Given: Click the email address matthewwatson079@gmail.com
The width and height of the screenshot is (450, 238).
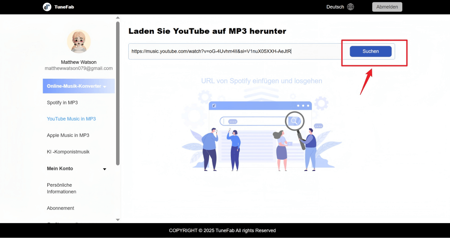Looking at the screenshot, I should (x=79, y=68).
